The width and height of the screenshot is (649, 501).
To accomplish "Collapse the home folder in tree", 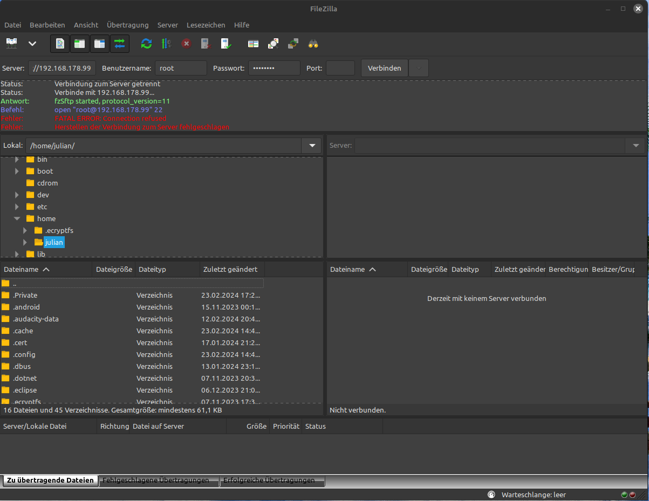I will pyautogui.click(x=17, y=218).
